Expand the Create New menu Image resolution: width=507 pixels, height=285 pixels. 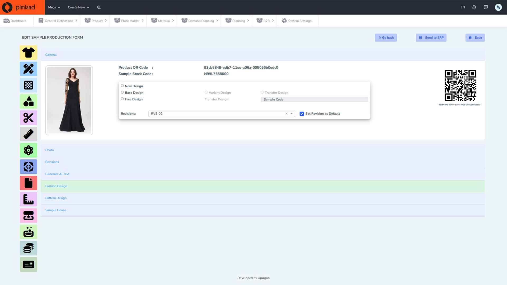point(78,7)
